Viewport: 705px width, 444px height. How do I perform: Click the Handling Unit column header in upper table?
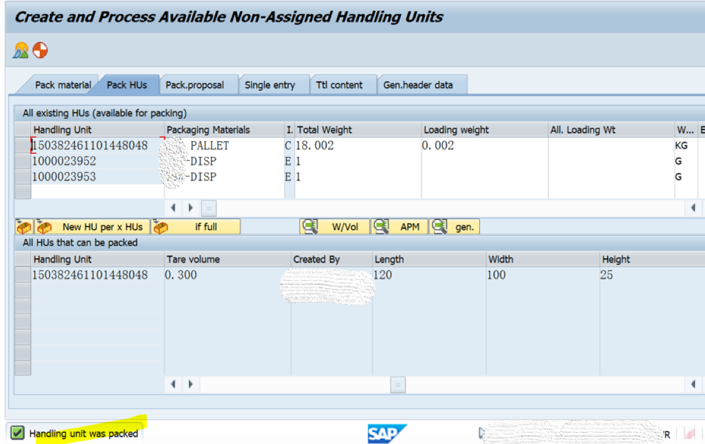97,130
